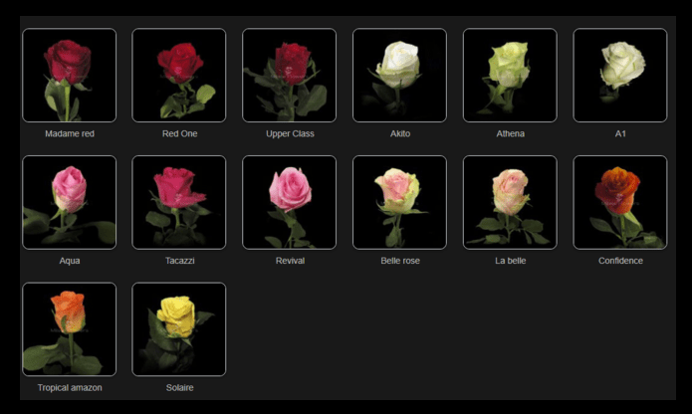This screenshot has height=414, width=692.
Task: Click the Upper Class rose picture
Action: pyautogui.click(x=290, y=76)
